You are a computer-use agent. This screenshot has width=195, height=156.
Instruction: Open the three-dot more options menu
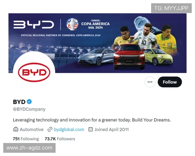click(150, 82)
